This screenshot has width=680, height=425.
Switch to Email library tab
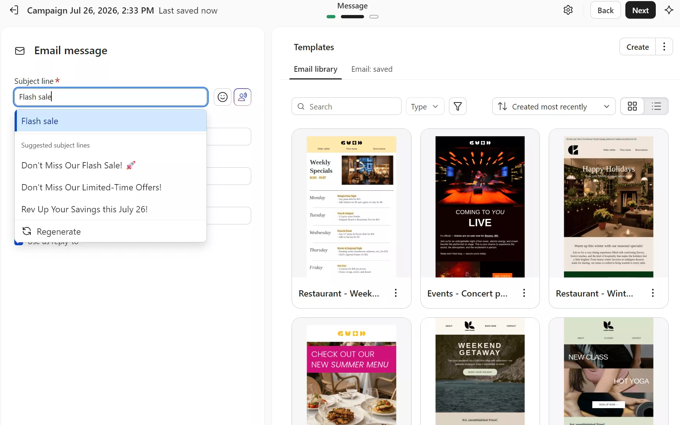pyautogui.click(x=315, y=69)
